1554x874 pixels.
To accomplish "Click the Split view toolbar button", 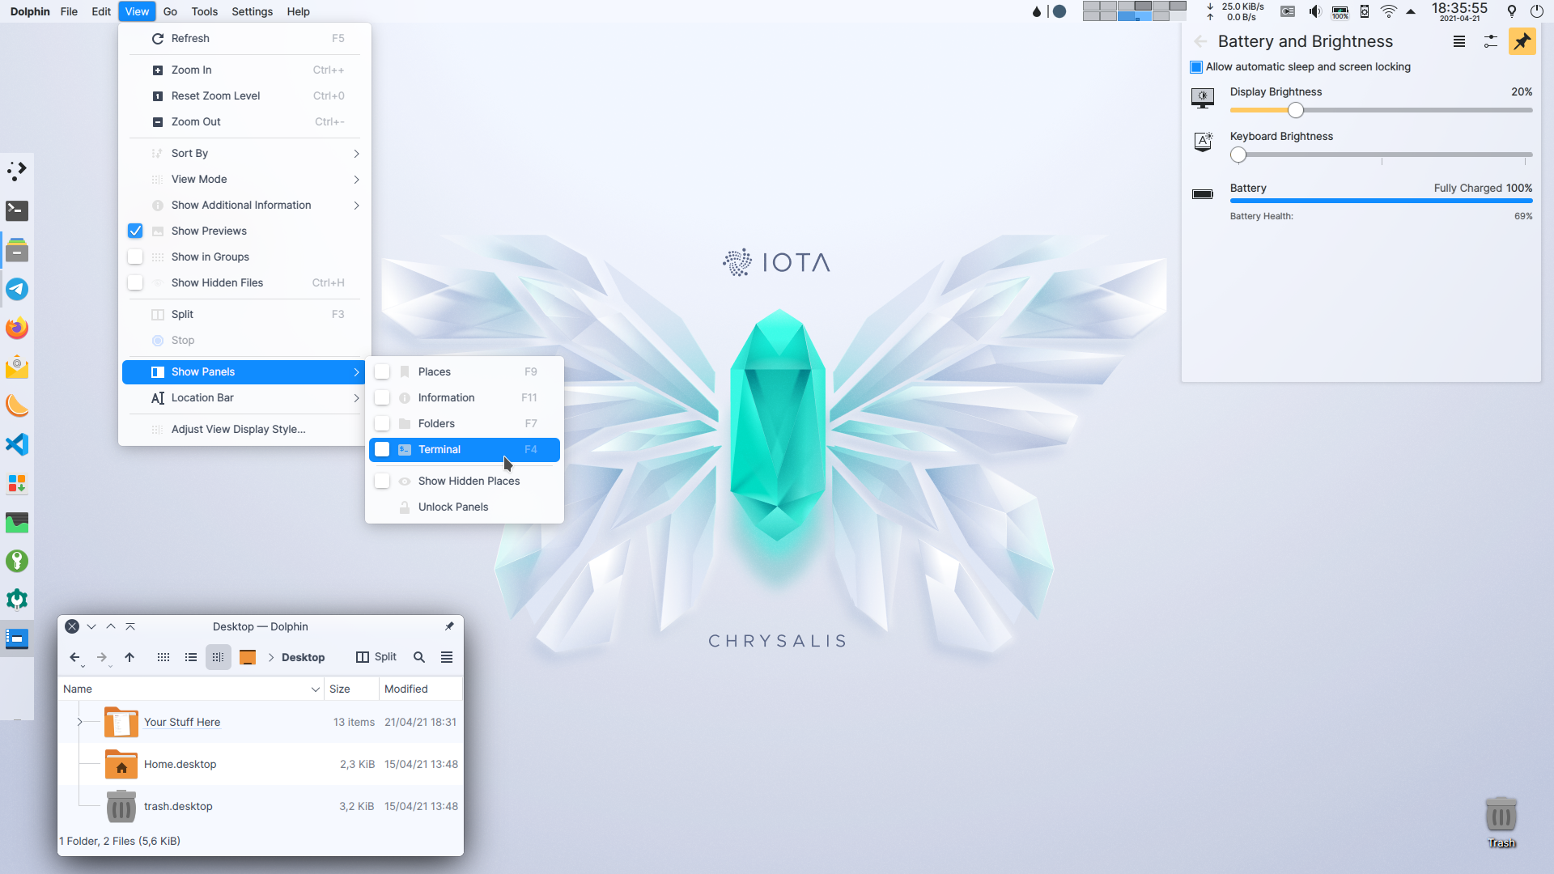I will pos(376,657).
